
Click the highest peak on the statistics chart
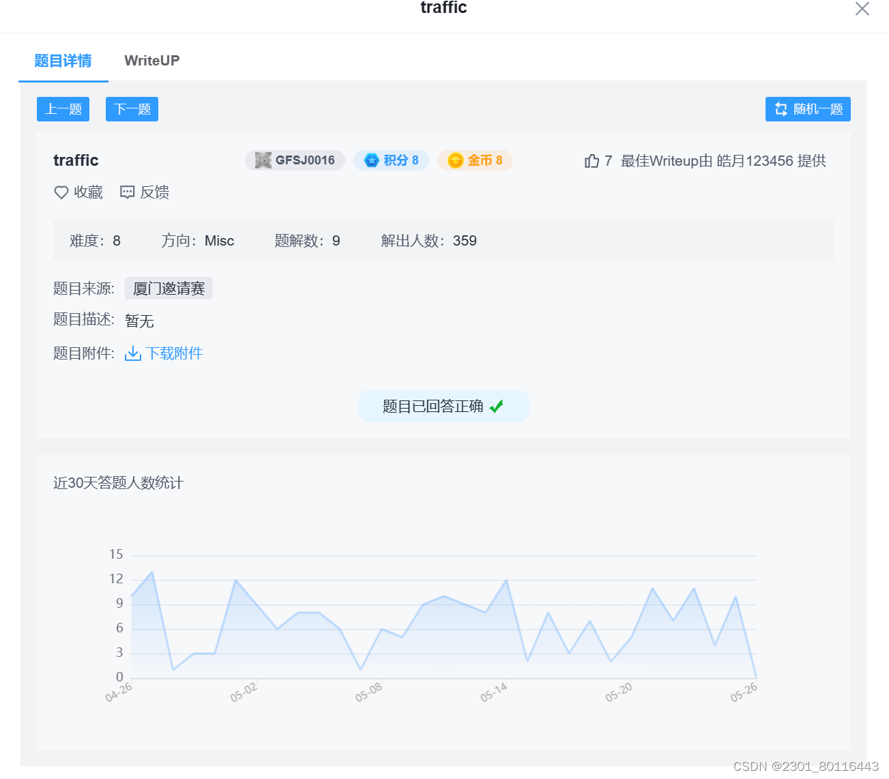point(151,571)
